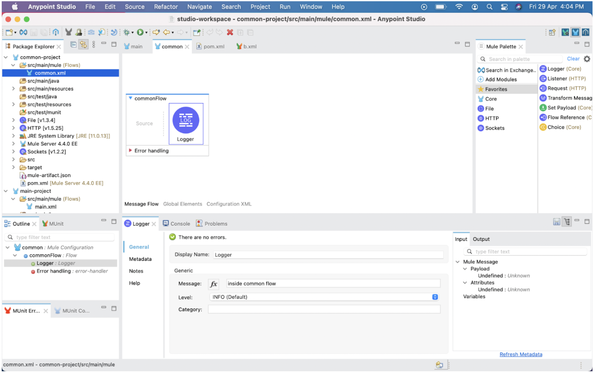Image resolution: width=596 pixels, height=373 pixels.
Task: Expand the Error handling section
Action: coord(130,151)
